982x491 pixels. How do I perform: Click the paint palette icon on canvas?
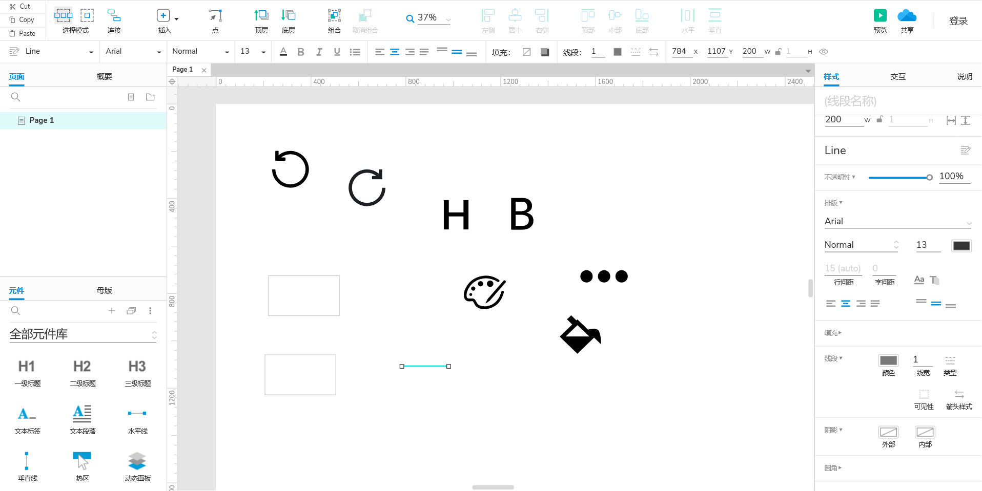pos(484,292)
